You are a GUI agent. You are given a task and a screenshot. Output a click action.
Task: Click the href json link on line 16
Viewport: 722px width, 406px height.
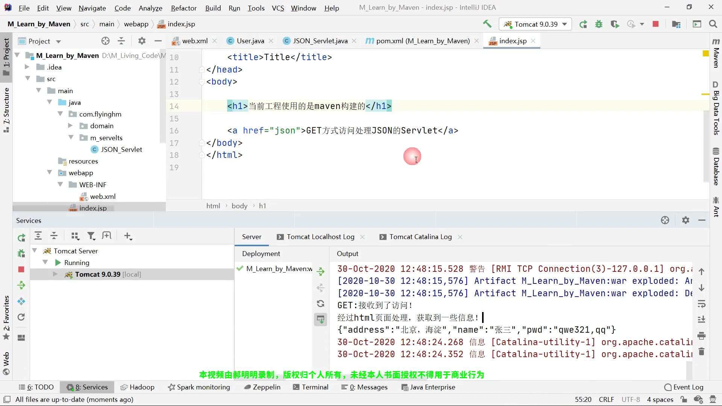285,130
